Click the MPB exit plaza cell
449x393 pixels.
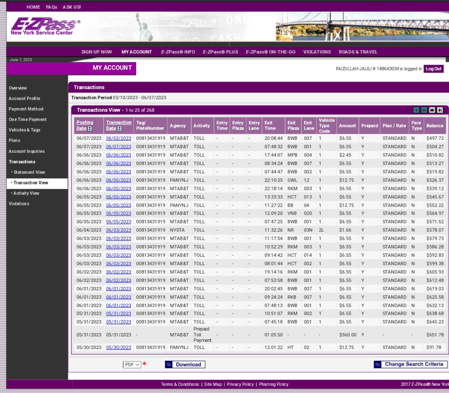coord(292,155)
